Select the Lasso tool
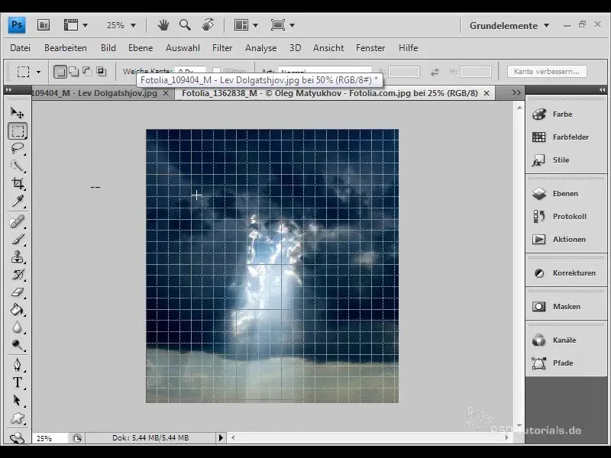The image size is (611, 458). coord(17,148)
